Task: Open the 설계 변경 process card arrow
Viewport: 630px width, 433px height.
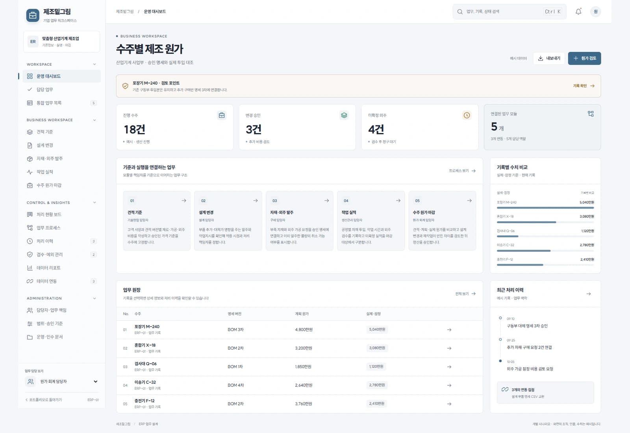Action: pyautogui.click(x=256, y=201)
